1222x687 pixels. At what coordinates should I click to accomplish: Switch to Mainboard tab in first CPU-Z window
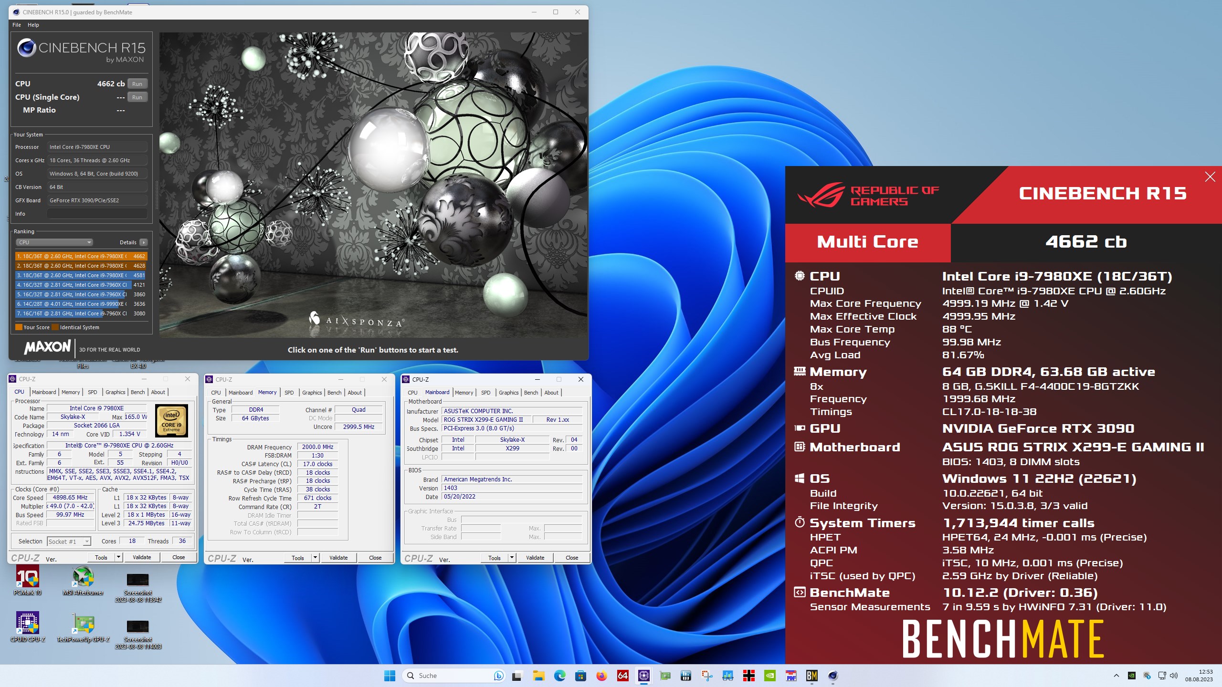pos(44,392)
